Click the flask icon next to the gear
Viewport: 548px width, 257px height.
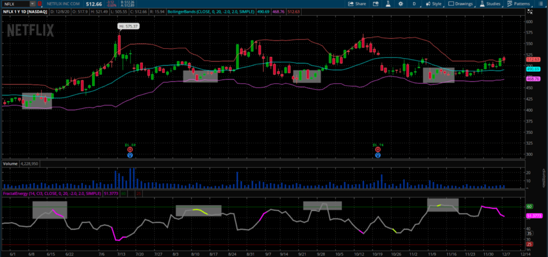coord(387,4)
